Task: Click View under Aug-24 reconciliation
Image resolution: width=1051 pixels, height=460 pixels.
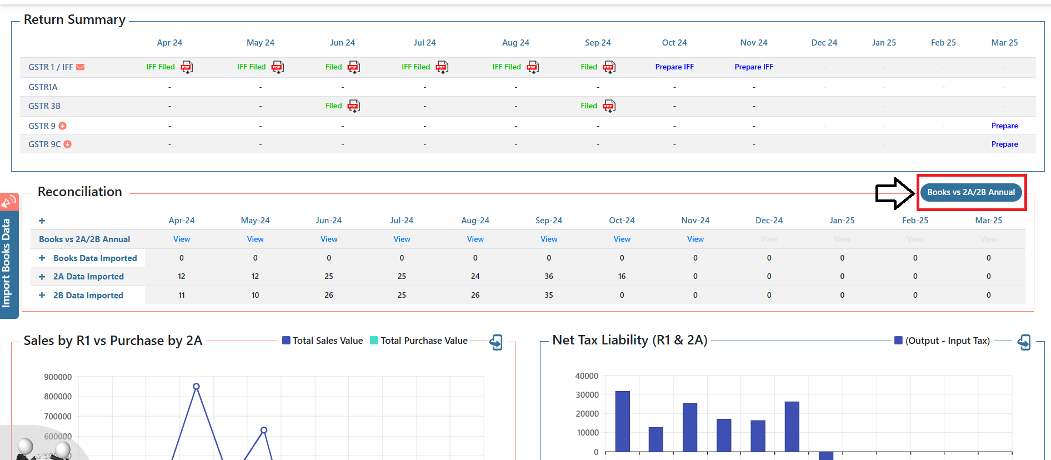Action: pyautogui.click(x=475, y=239)
